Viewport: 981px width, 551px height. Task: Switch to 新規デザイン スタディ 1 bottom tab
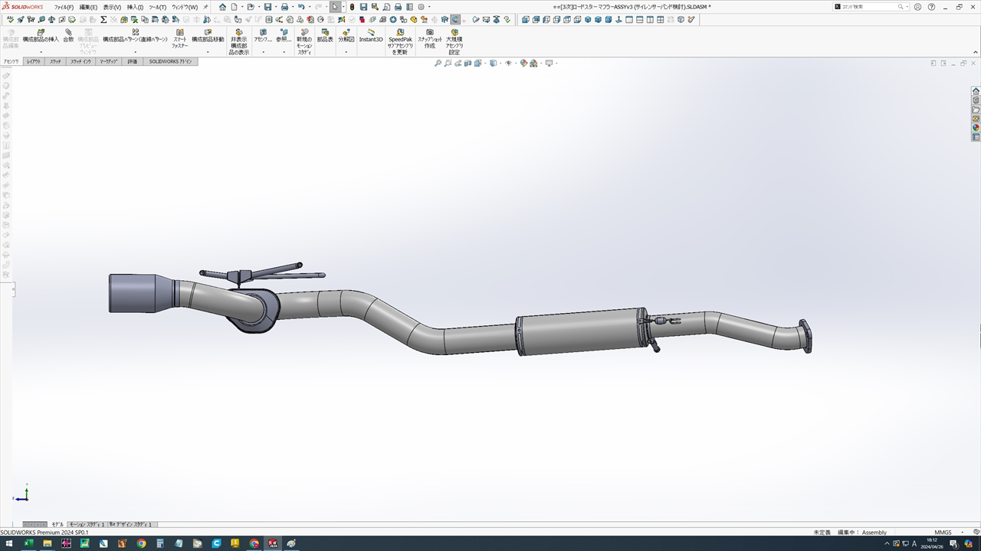132,524
